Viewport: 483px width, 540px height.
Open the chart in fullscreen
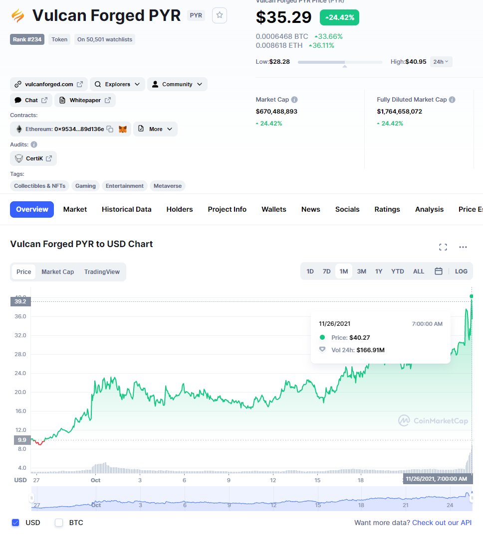pyautogui.click(x=443, y=247)
